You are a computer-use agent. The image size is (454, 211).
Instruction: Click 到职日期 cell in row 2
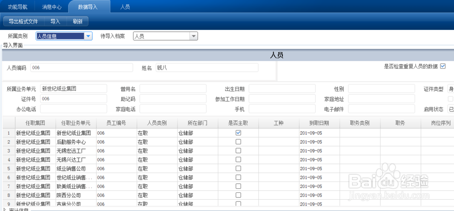click(x=319, y=142)
